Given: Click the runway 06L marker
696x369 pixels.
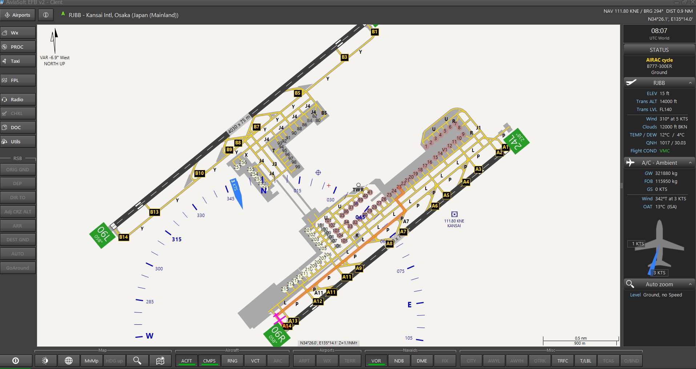Looking at the screenshot, I should [102, 235].
